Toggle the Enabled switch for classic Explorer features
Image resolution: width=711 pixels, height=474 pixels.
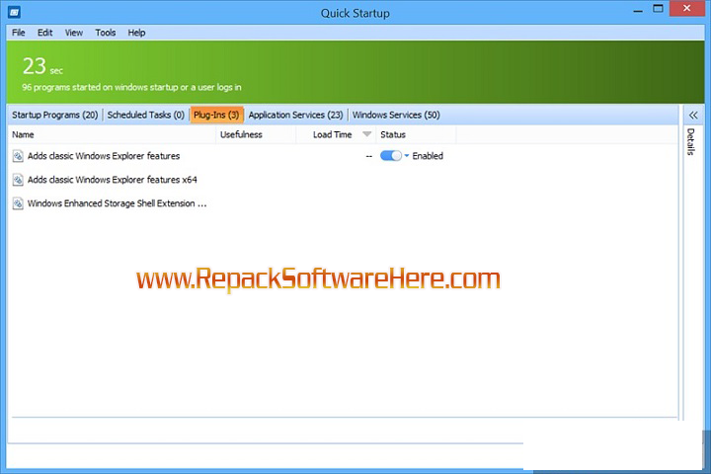(391, 156)
